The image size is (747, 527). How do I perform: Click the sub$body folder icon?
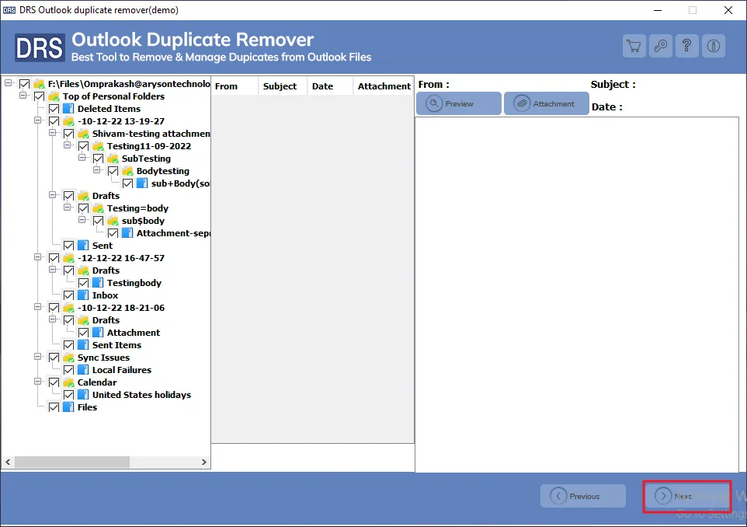click(x=113, y=221)
